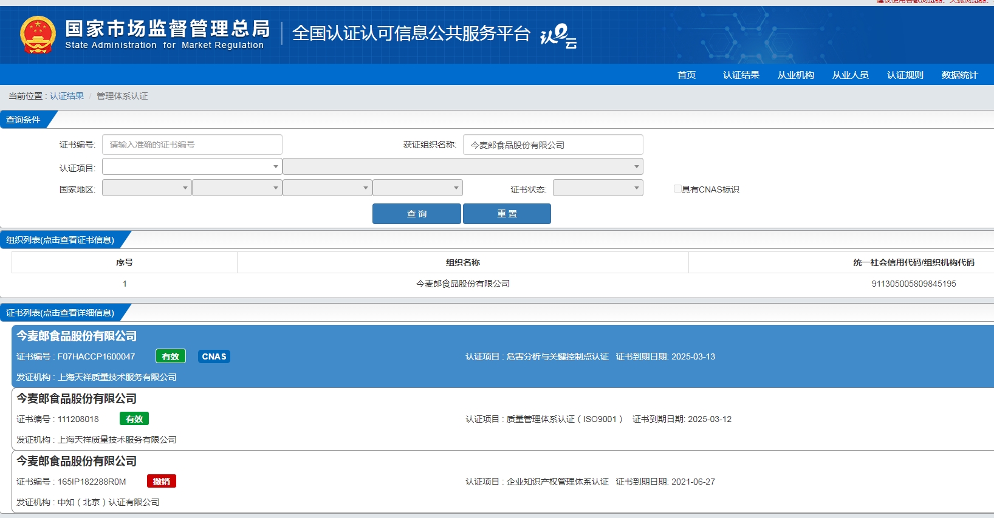Screen dimensions: 994x518
Task: Click the red 撤销 badge for 165IP182288R0M
Action: coord(162,482)
